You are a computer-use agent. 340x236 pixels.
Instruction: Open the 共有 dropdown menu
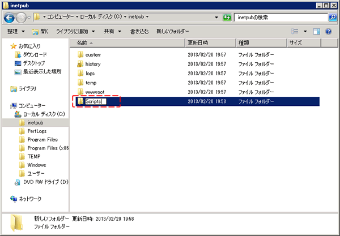(x=110, y=31)
